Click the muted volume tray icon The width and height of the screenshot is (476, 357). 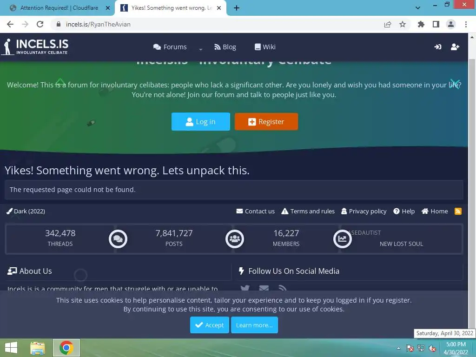[x=432, y=348]
